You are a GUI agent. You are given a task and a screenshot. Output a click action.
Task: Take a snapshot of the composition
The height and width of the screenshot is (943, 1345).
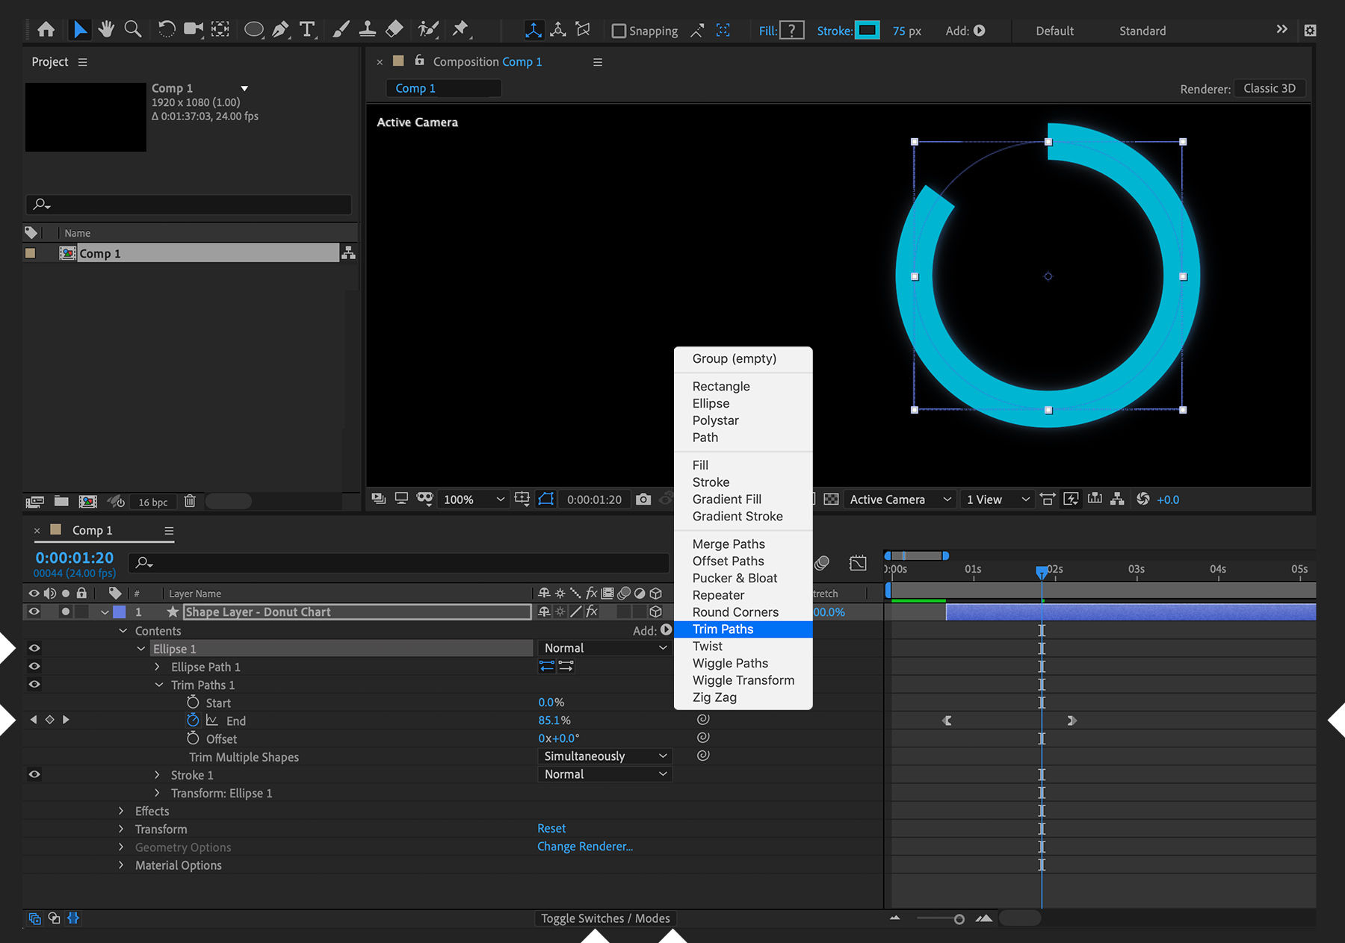tap(643, 499)
